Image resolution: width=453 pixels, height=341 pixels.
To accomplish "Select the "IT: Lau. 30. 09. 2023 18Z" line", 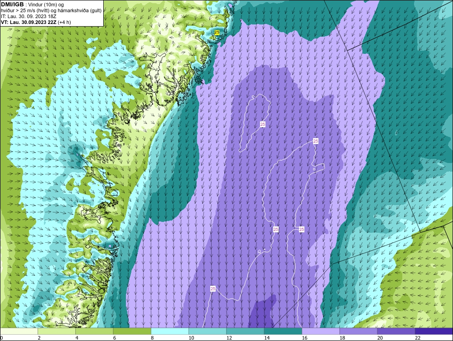I will pyautogui.click(x=29, y=16).
